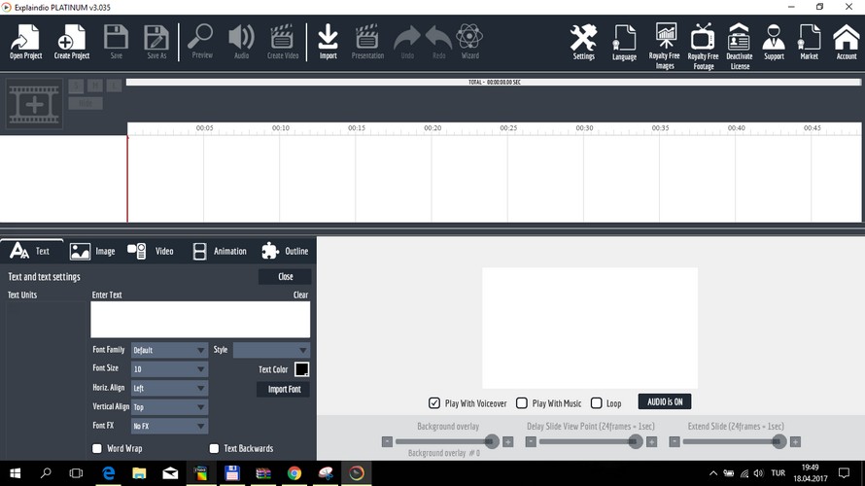Click Clear above the text box
The height and width of the screenshot is (486, 865).
[300, 295]
